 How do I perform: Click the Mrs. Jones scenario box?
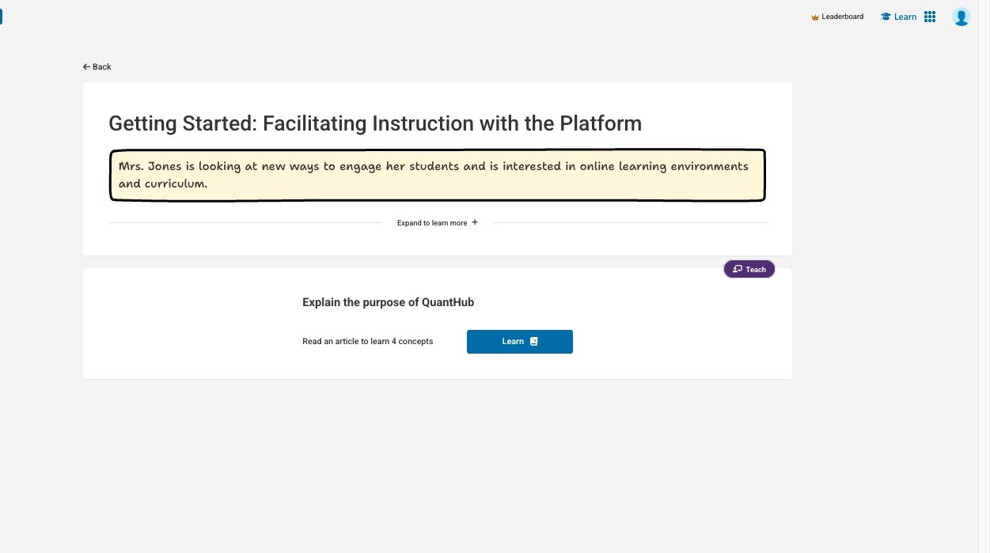click(x=437, y=175)
